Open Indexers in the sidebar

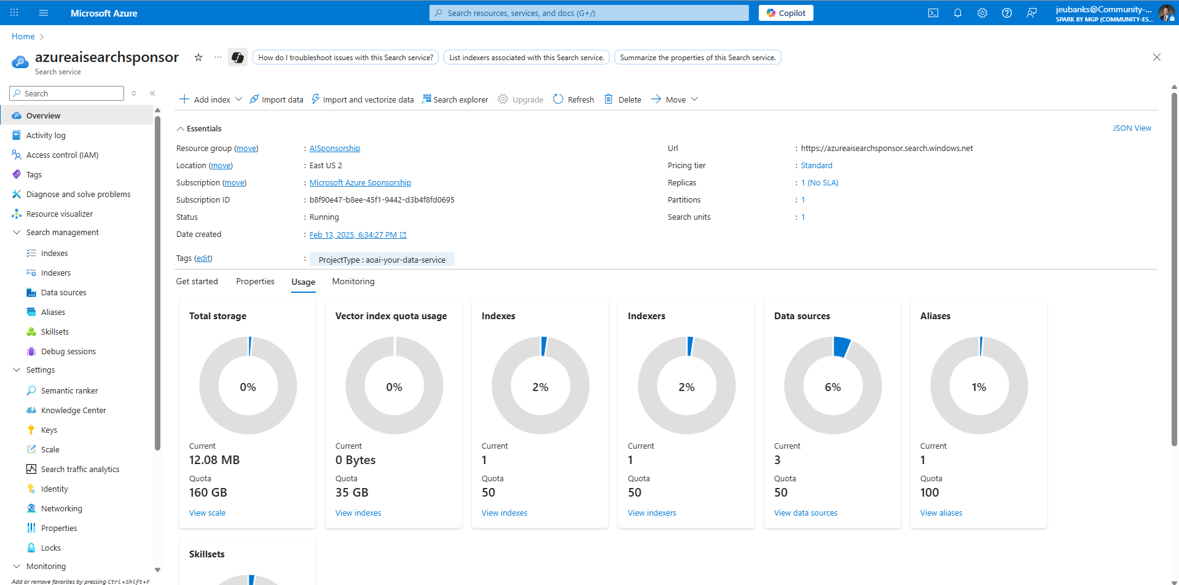[x=55, y=273]
